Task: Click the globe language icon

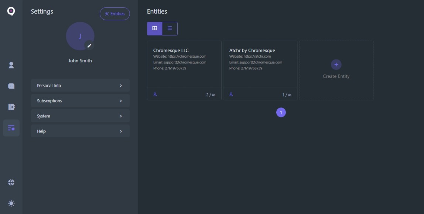Action: [x=11, y=182]
